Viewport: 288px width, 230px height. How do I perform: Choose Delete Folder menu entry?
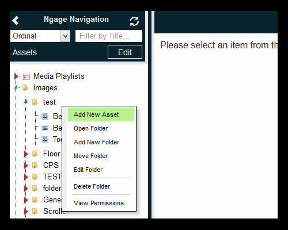coord(101,186)
